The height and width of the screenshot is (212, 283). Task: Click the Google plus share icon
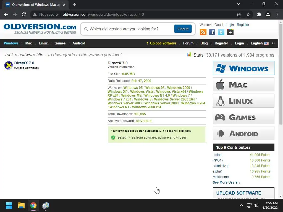tap(230, 32)
